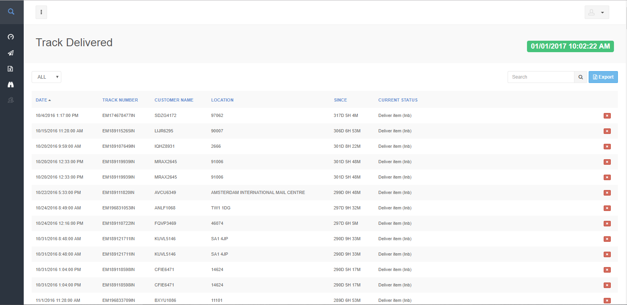The image size is (627, 305).
Task: Select the binoculars icon in sidebar
Action: tap(11, 85)
